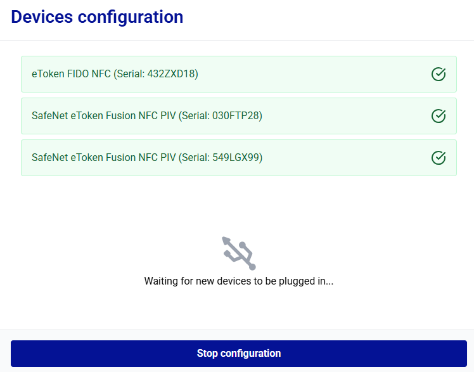
Task: Click the word 'configuration' in the page title
Action: [131, 17]
